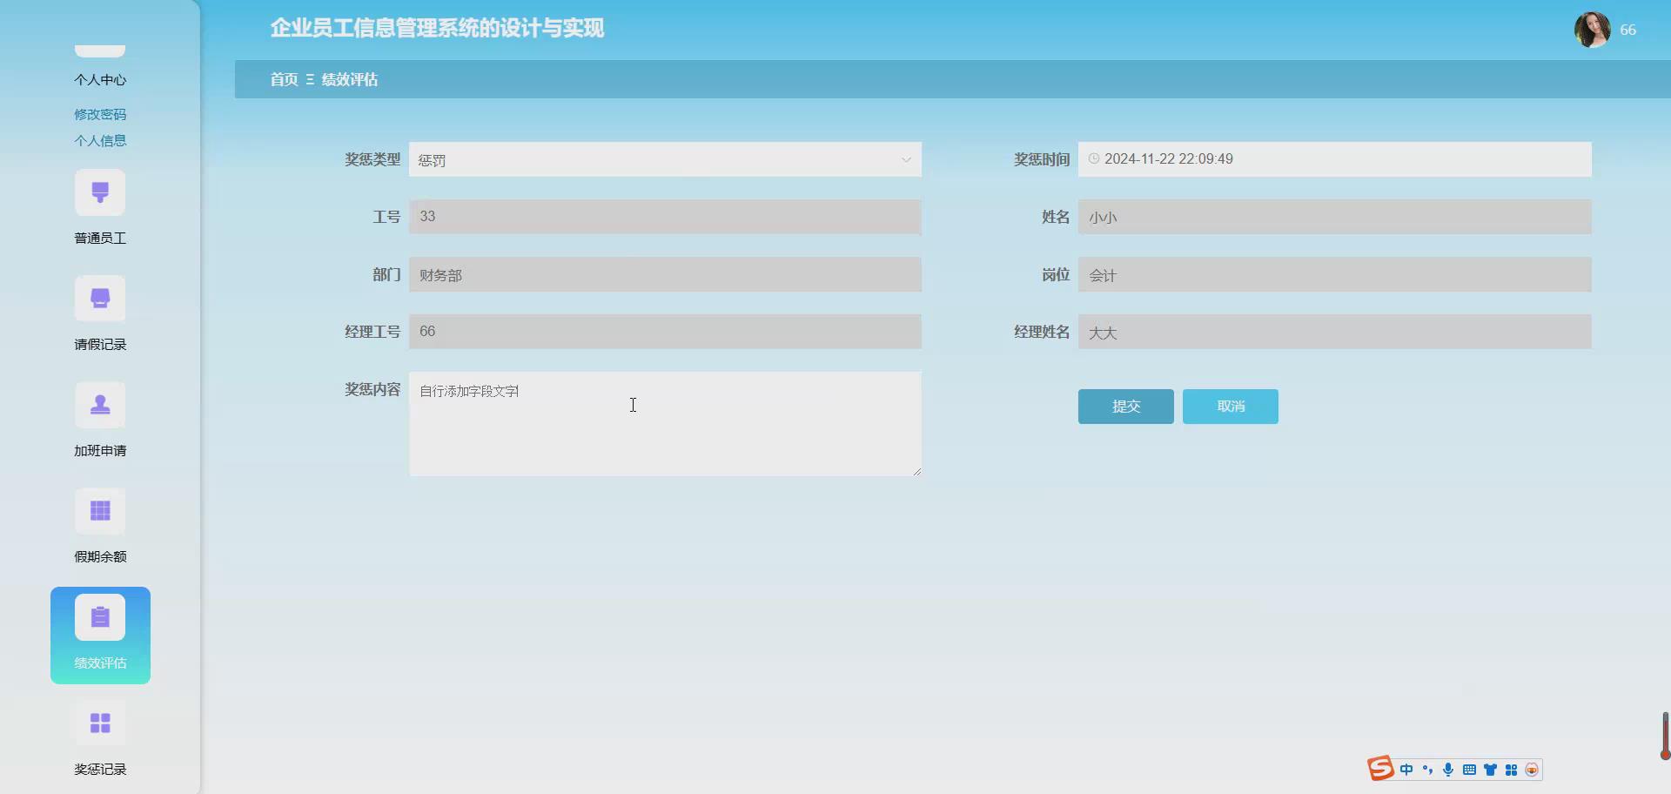Open the Sogou emoji panel icon
Screen dimensions: 1671x794
1532,769
